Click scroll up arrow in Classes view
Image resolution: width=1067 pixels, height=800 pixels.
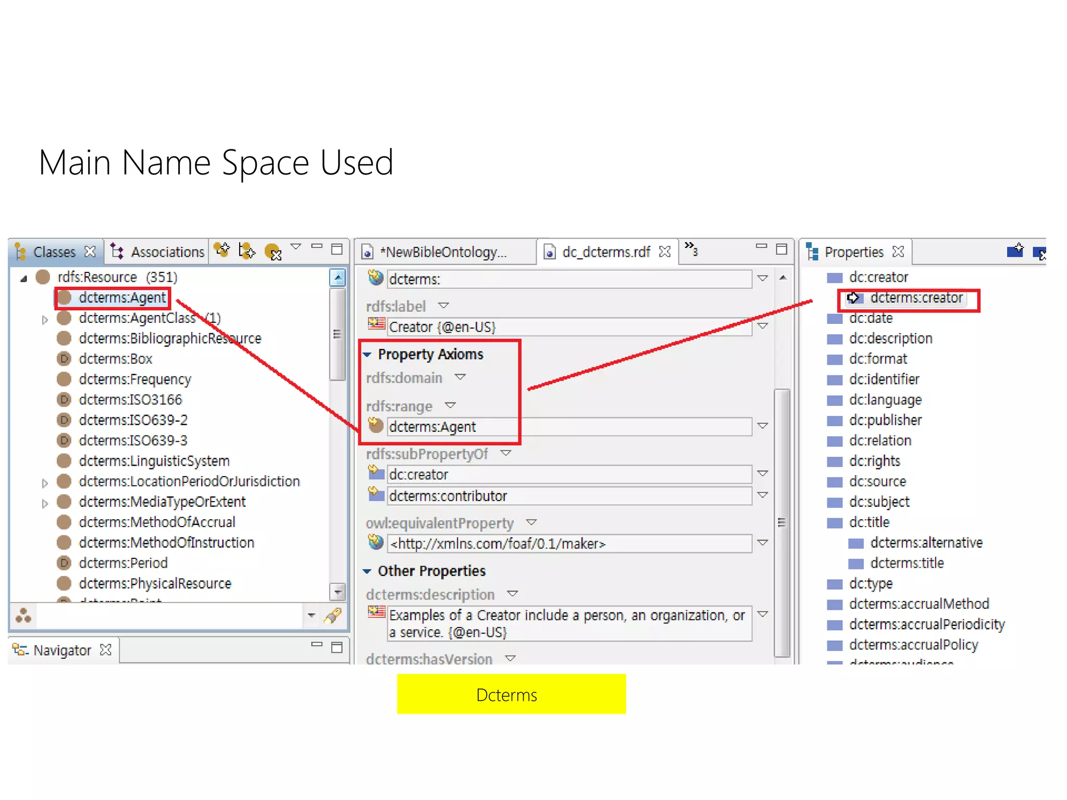(x=338, y=278)
